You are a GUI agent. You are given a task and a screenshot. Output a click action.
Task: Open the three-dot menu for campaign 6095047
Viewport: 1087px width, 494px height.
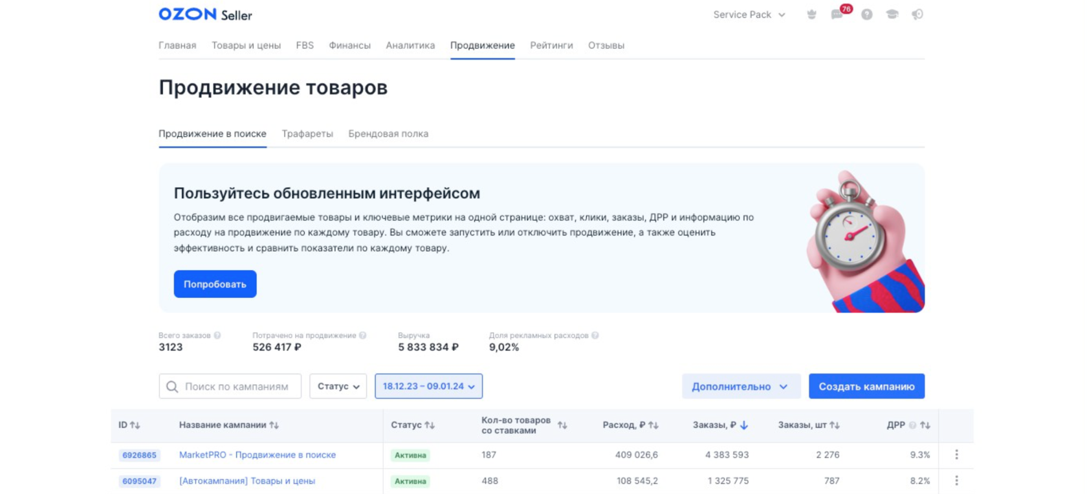coord(956,480)
